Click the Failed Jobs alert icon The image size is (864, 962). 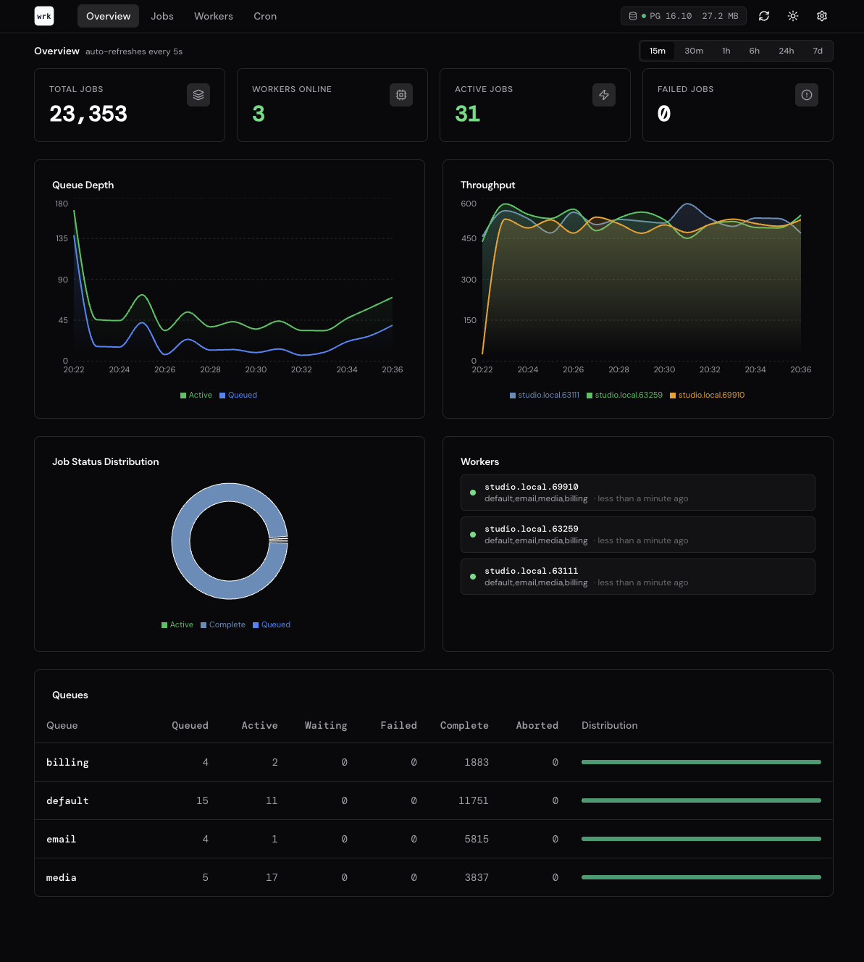coord(807,95)
